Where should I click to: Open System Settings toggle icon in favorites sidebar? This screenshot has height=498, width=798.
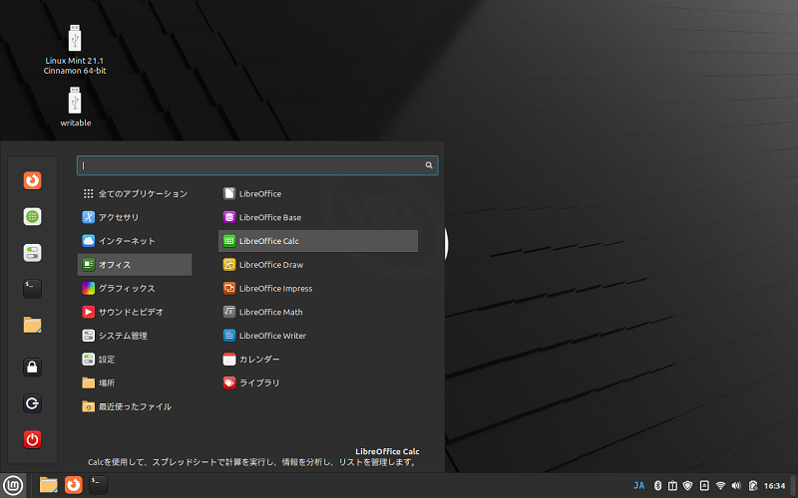[x=32, y=253]
